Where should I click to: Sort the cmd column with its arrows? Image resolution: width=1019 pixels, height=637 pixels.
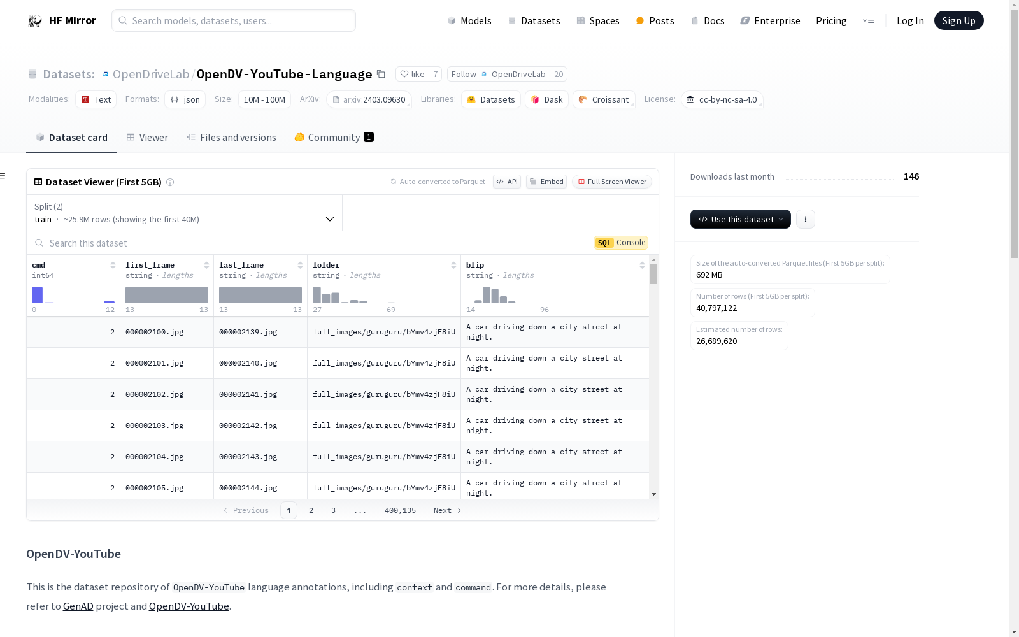tap(113, 265)
